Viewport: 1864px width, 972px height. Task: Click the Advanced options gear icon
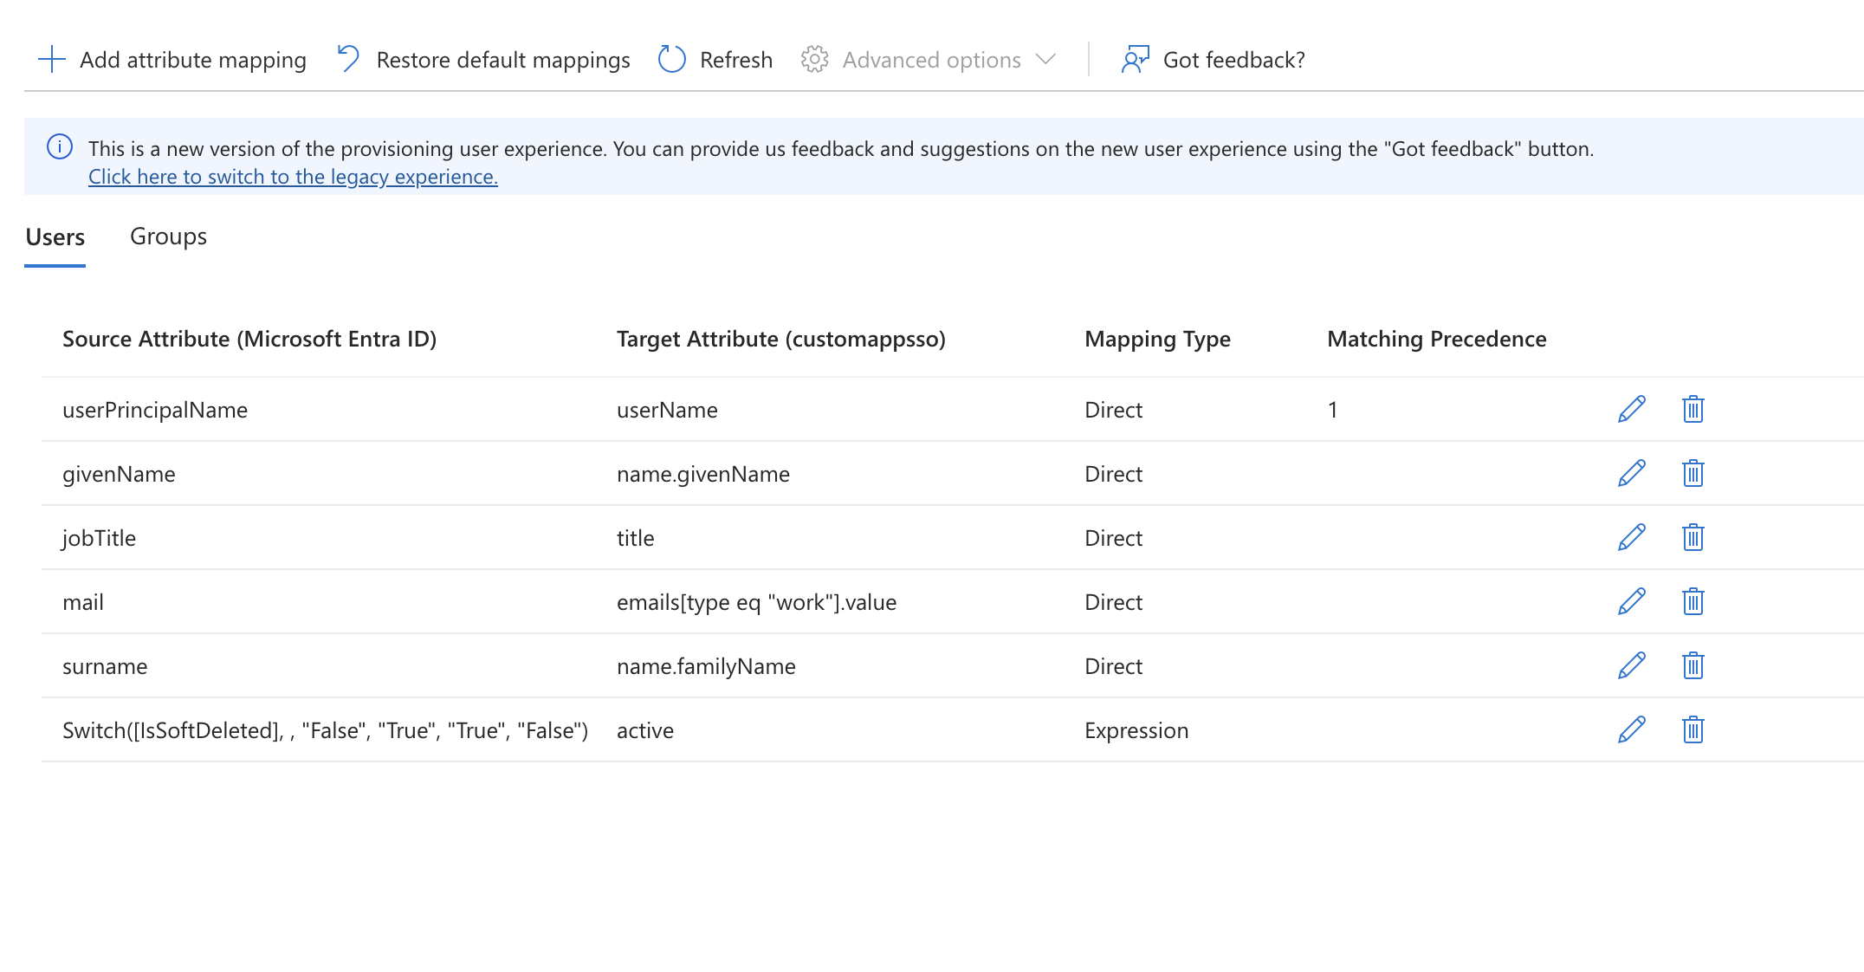click(x=814, y=59)
